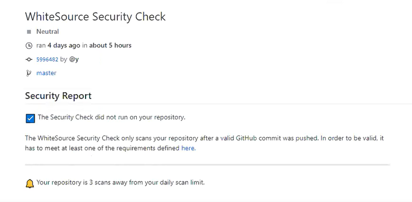This screenshot has width=412, height=202.
Task: Click the clock icon beside run time
Action: [x=29, y=46]
